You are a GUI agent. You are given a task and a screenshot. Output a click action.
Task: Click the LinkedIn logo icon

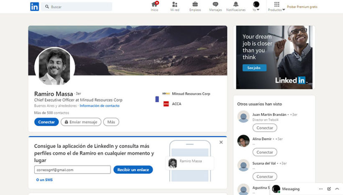(x=34, y=7)
